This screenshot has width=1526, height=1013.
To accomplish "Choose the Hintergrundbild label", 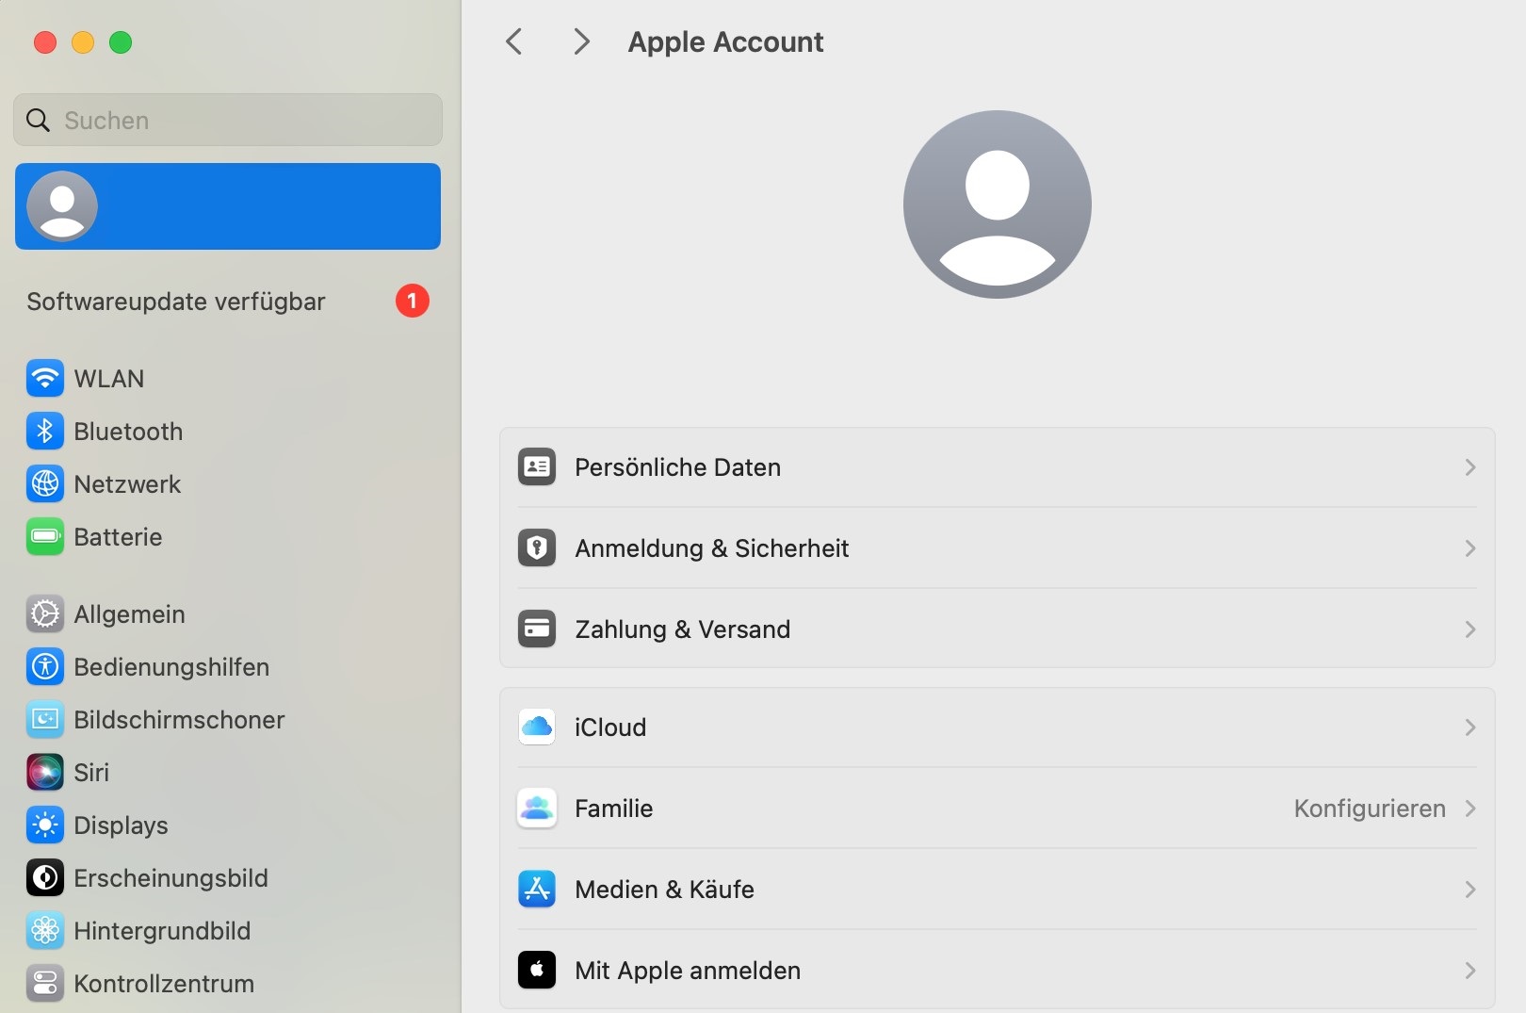I will click(x=162, y=931).
